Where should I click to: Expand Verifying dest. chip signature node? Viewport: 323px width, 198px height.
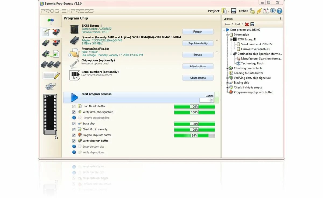(227, 78)
